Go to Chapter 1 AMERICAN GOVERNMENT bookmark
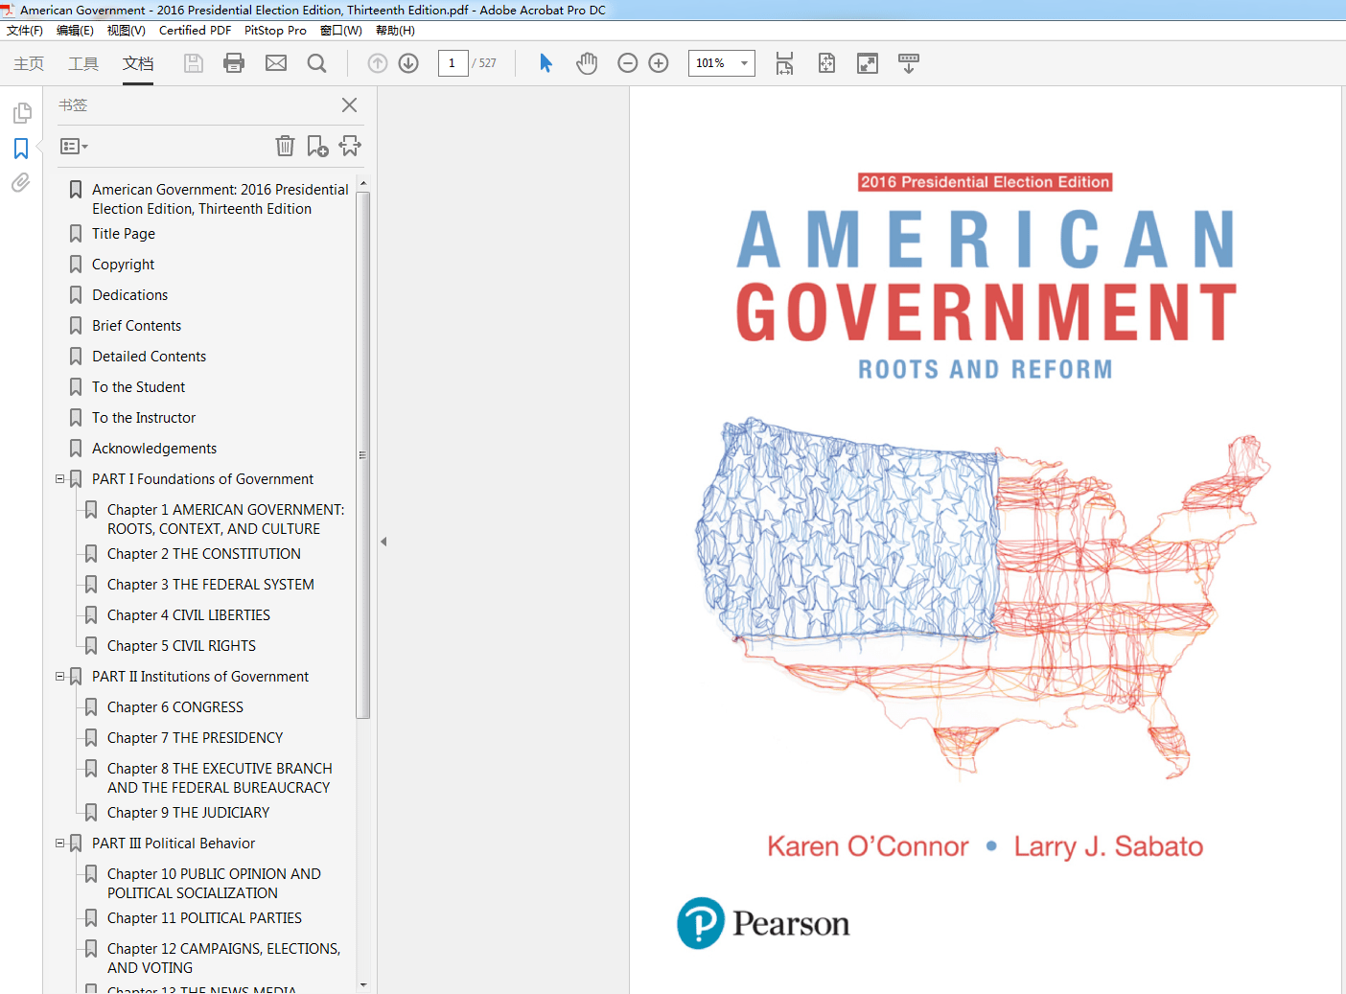The height and width of the screenshot is (994, 1346). 226,520
